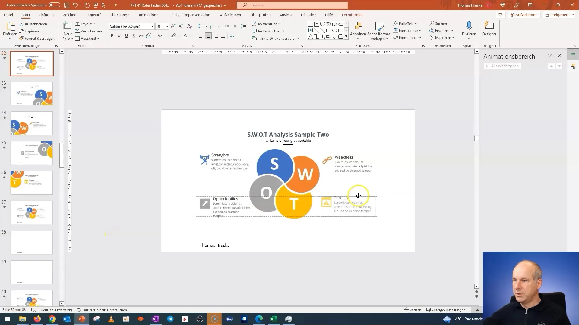Click the Format übertragen brush
The width and height of the screenshot is (579, 325).
(37, 38)
